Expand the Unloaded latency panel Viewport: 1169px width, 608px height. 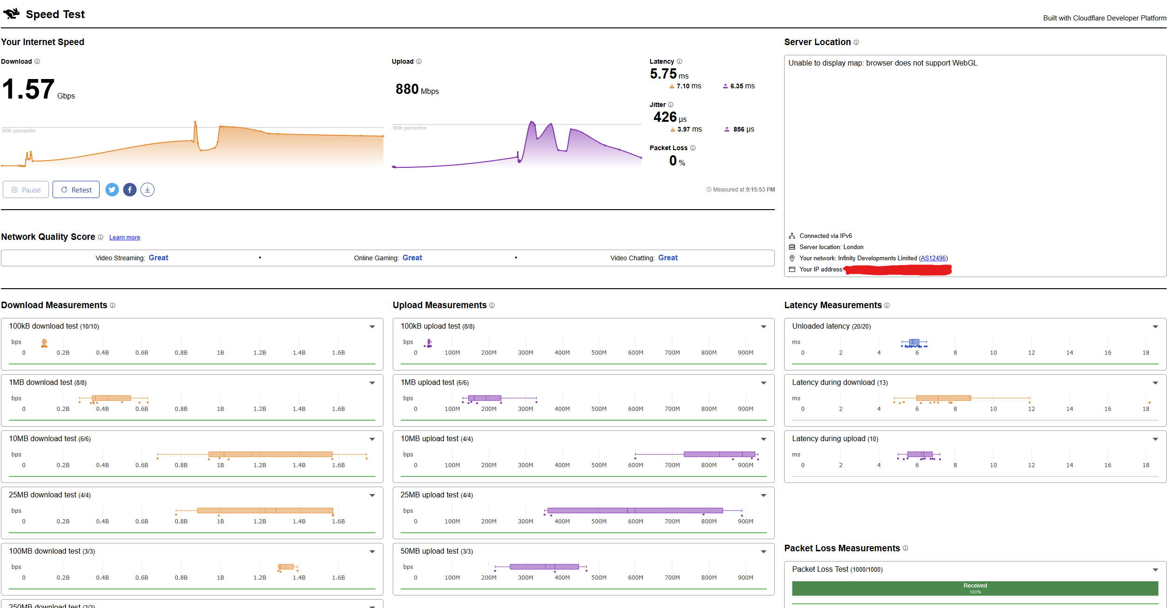pyautogui.click(x=1156, y=327)
